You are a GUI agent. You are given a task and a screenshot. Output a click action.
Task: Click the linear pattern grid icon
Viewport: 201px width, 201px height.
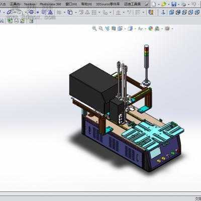[x=94, y=12]
